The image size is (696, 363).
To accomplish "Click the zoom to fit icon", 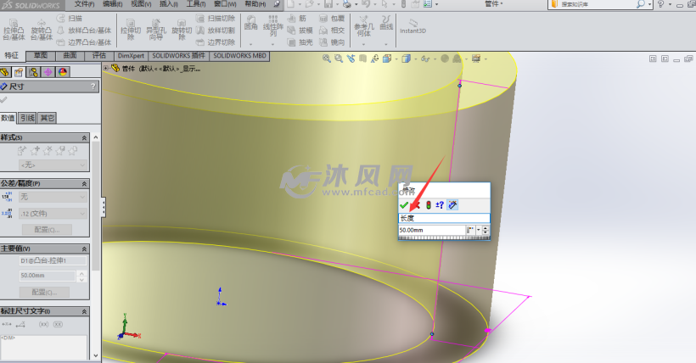I will 327,59.
